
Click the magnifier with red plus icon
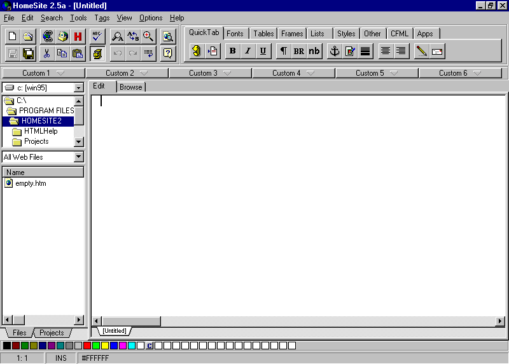click(x=148, y=36)
